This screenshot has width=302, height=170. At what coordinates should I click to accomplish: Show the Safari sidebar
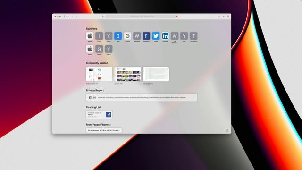(x=65, y=17)
